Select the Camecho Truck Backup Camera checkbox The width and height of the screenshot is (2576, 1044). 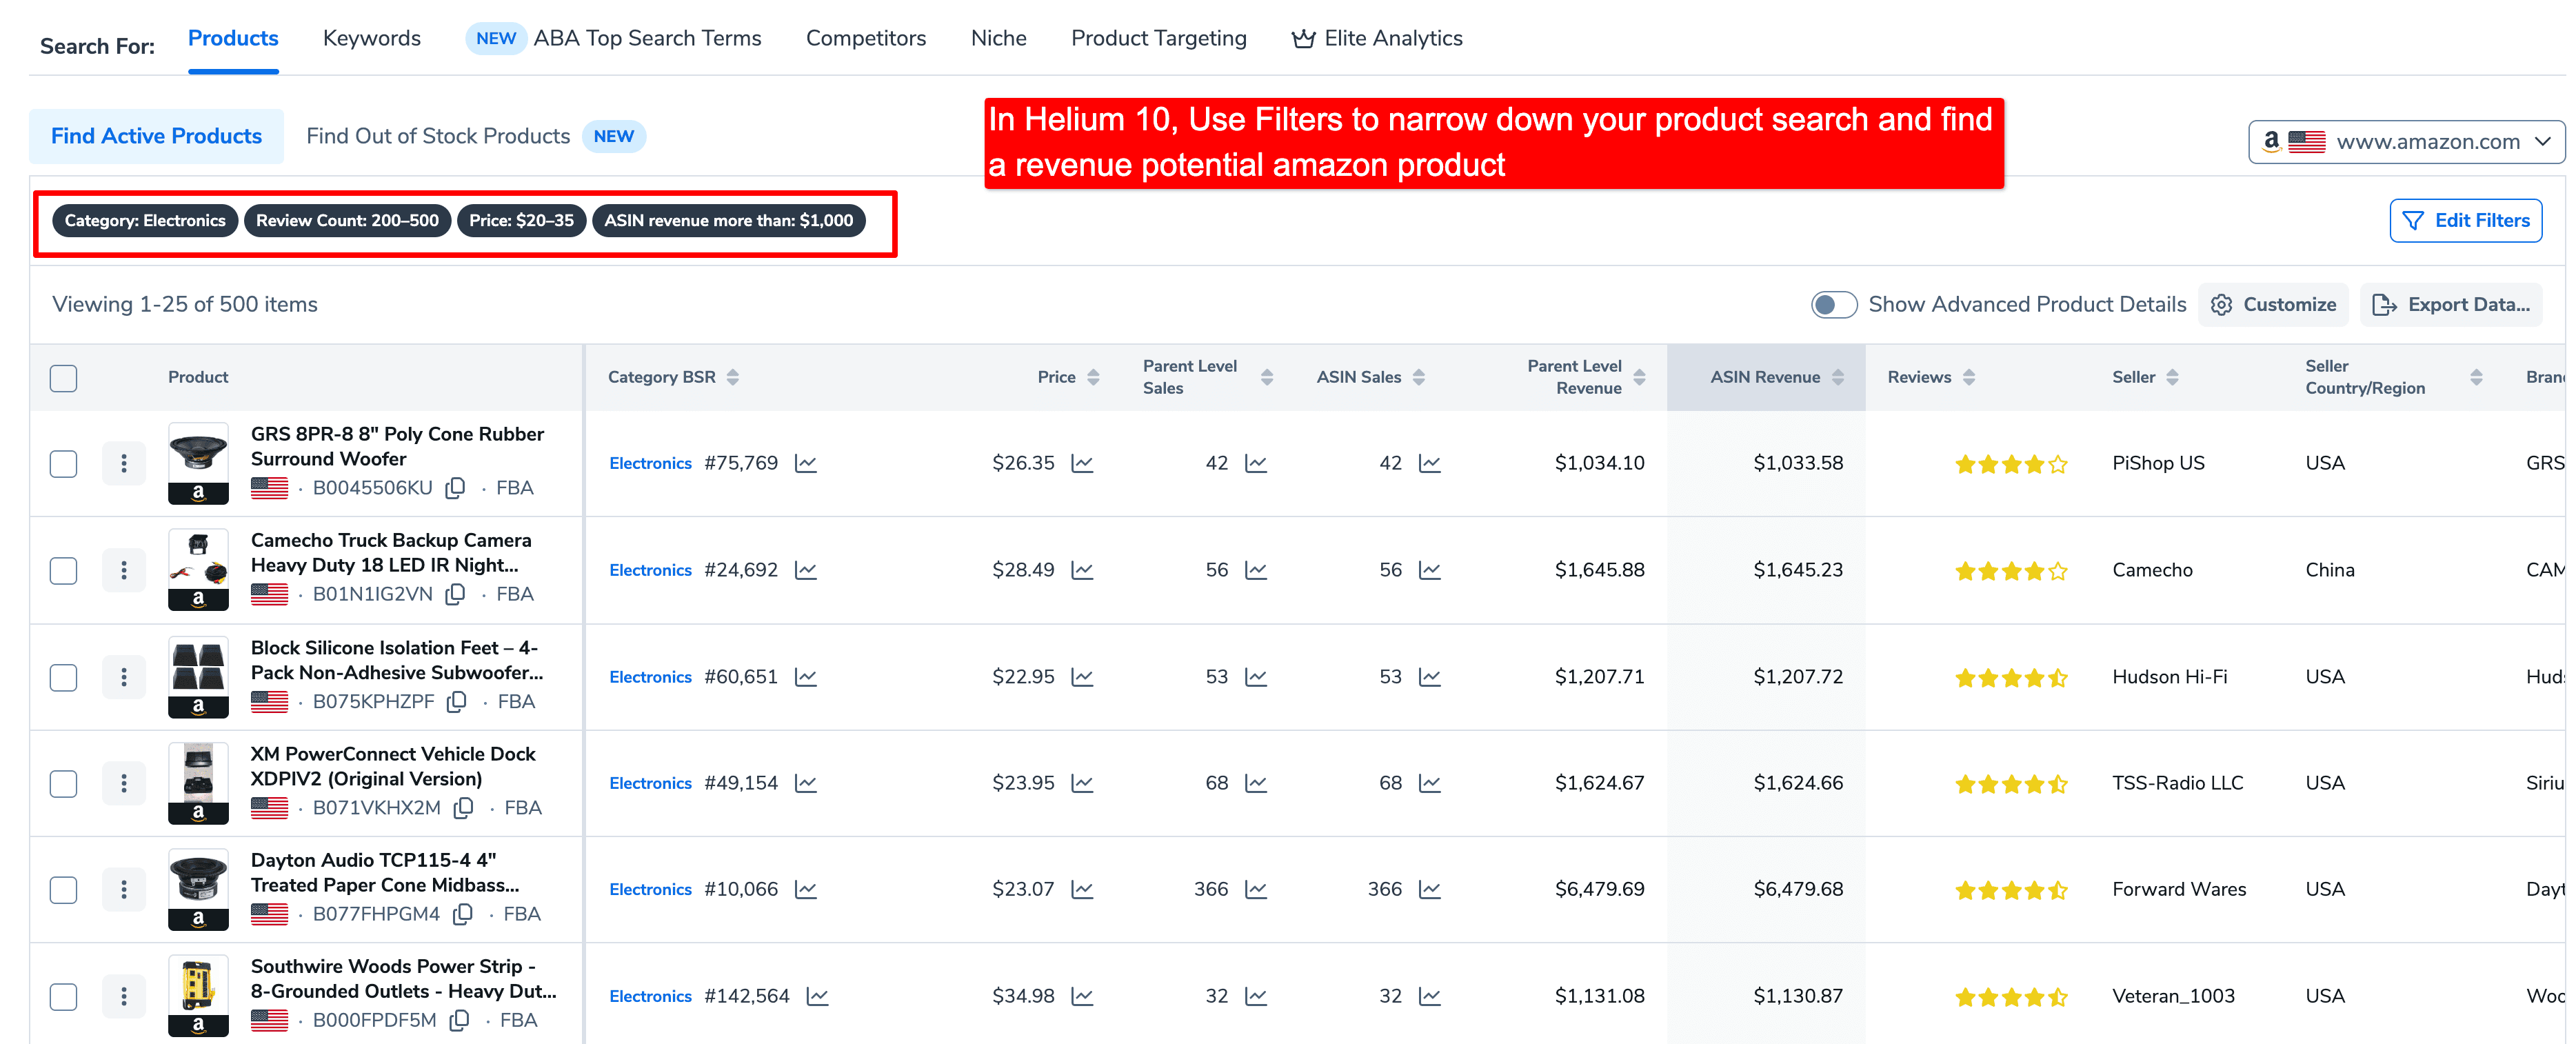[x=63, y=570]
